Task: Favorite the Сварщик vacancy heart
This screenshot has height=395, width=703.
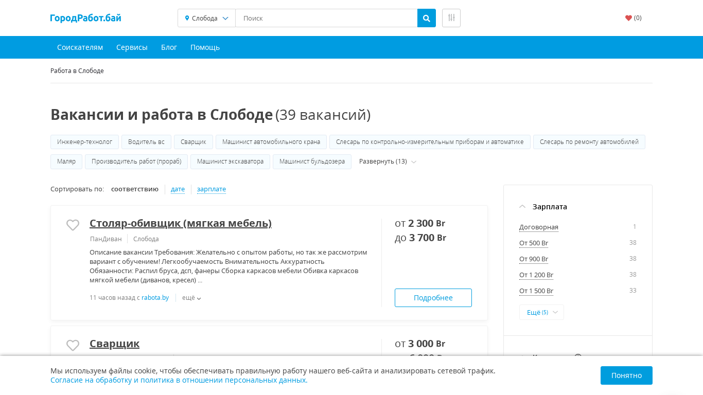Action: coord(73,345)
